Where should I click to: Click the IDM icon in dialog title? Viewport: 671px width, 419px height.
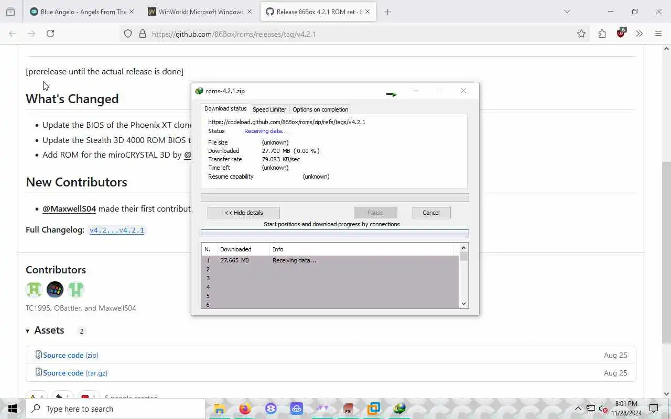coord(199,91)
